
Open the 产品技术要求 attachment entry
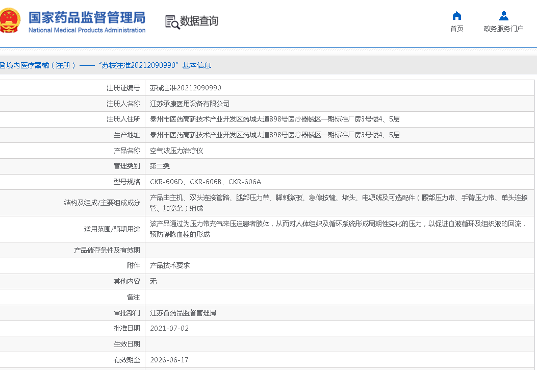170,265
